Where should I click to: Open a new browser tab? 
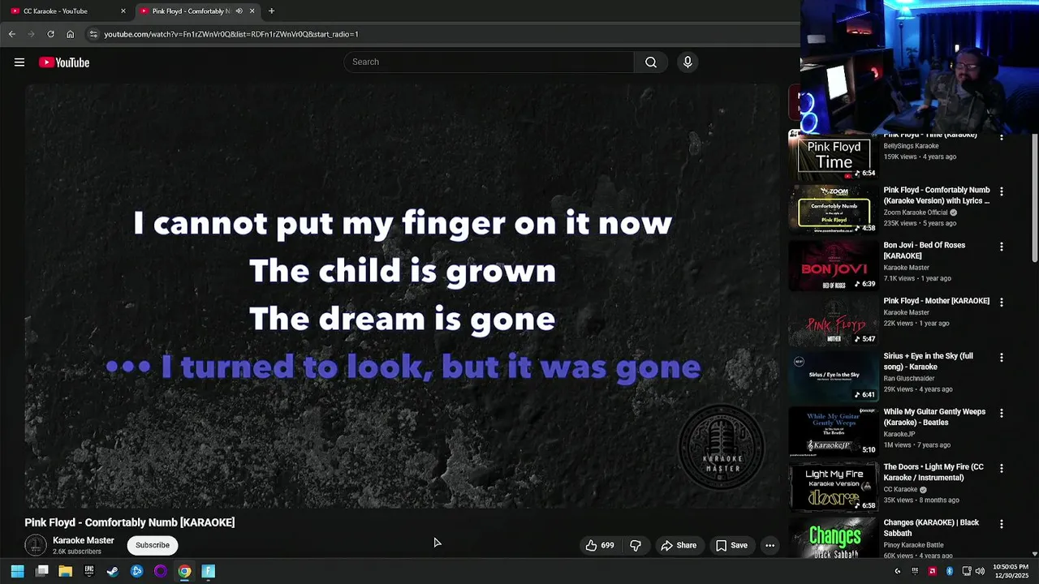tap(271, 11)
